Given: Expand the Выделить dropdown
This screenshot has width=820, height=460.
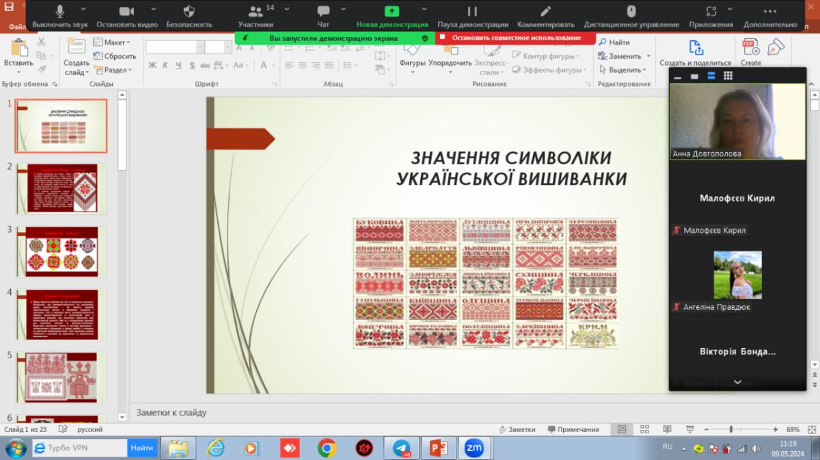Looking at the screenshot, I should pyautogui.click(x=622, y=70).
